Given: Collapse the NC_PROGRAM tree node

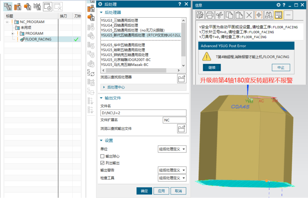Looking at the screenshot, I should coord(7,22).
